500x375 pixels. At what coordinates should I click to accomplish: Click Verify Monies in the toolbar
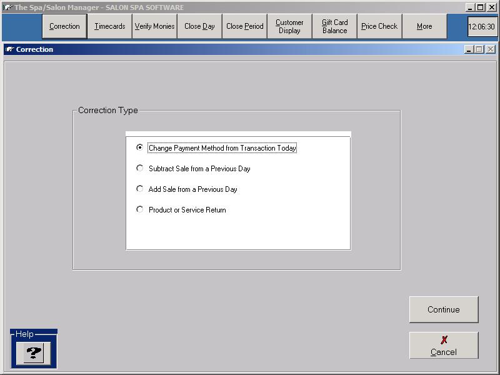point(154,26)
